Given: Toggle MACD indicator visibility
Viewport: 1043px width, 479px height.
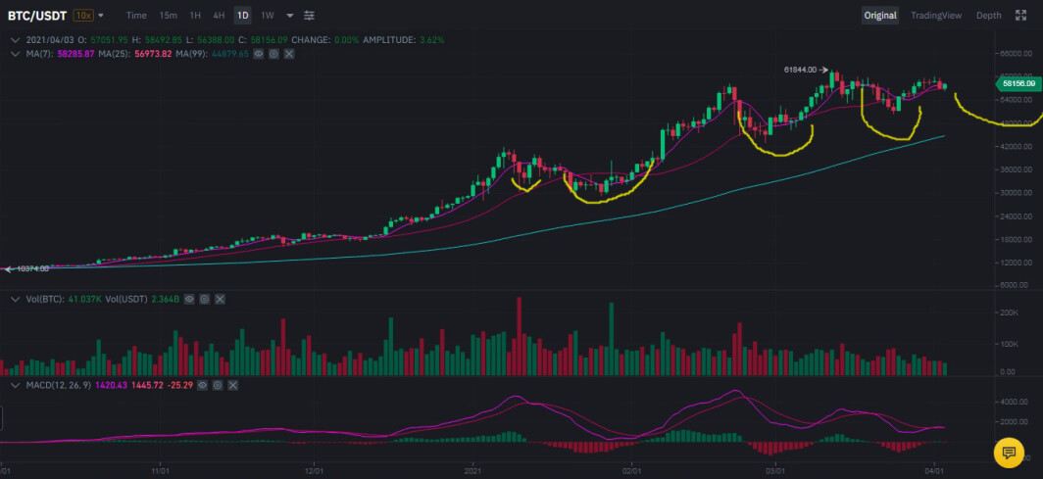Looking at the screenshot, I should click(x=202, y=385).
